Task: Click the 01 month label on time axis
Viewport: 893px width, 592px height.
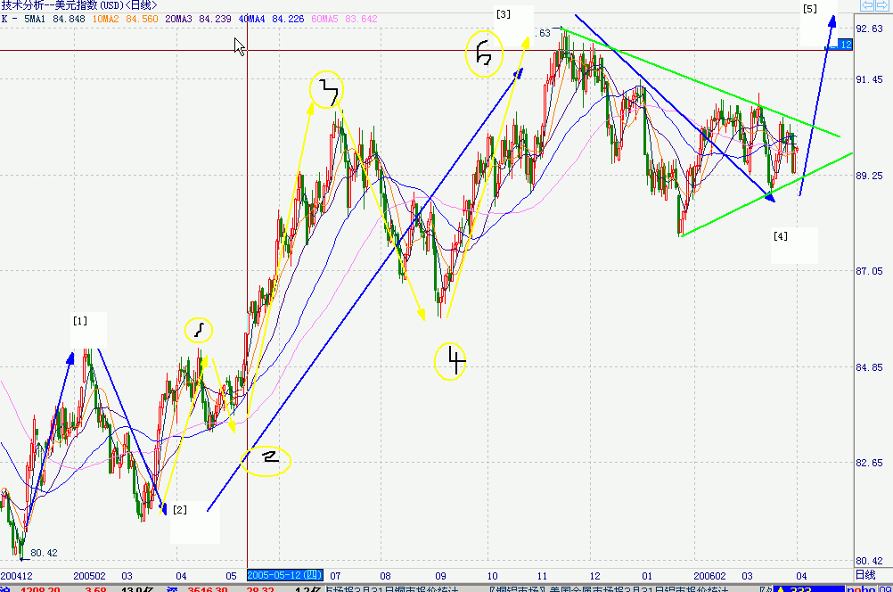Action: (647, 575)
